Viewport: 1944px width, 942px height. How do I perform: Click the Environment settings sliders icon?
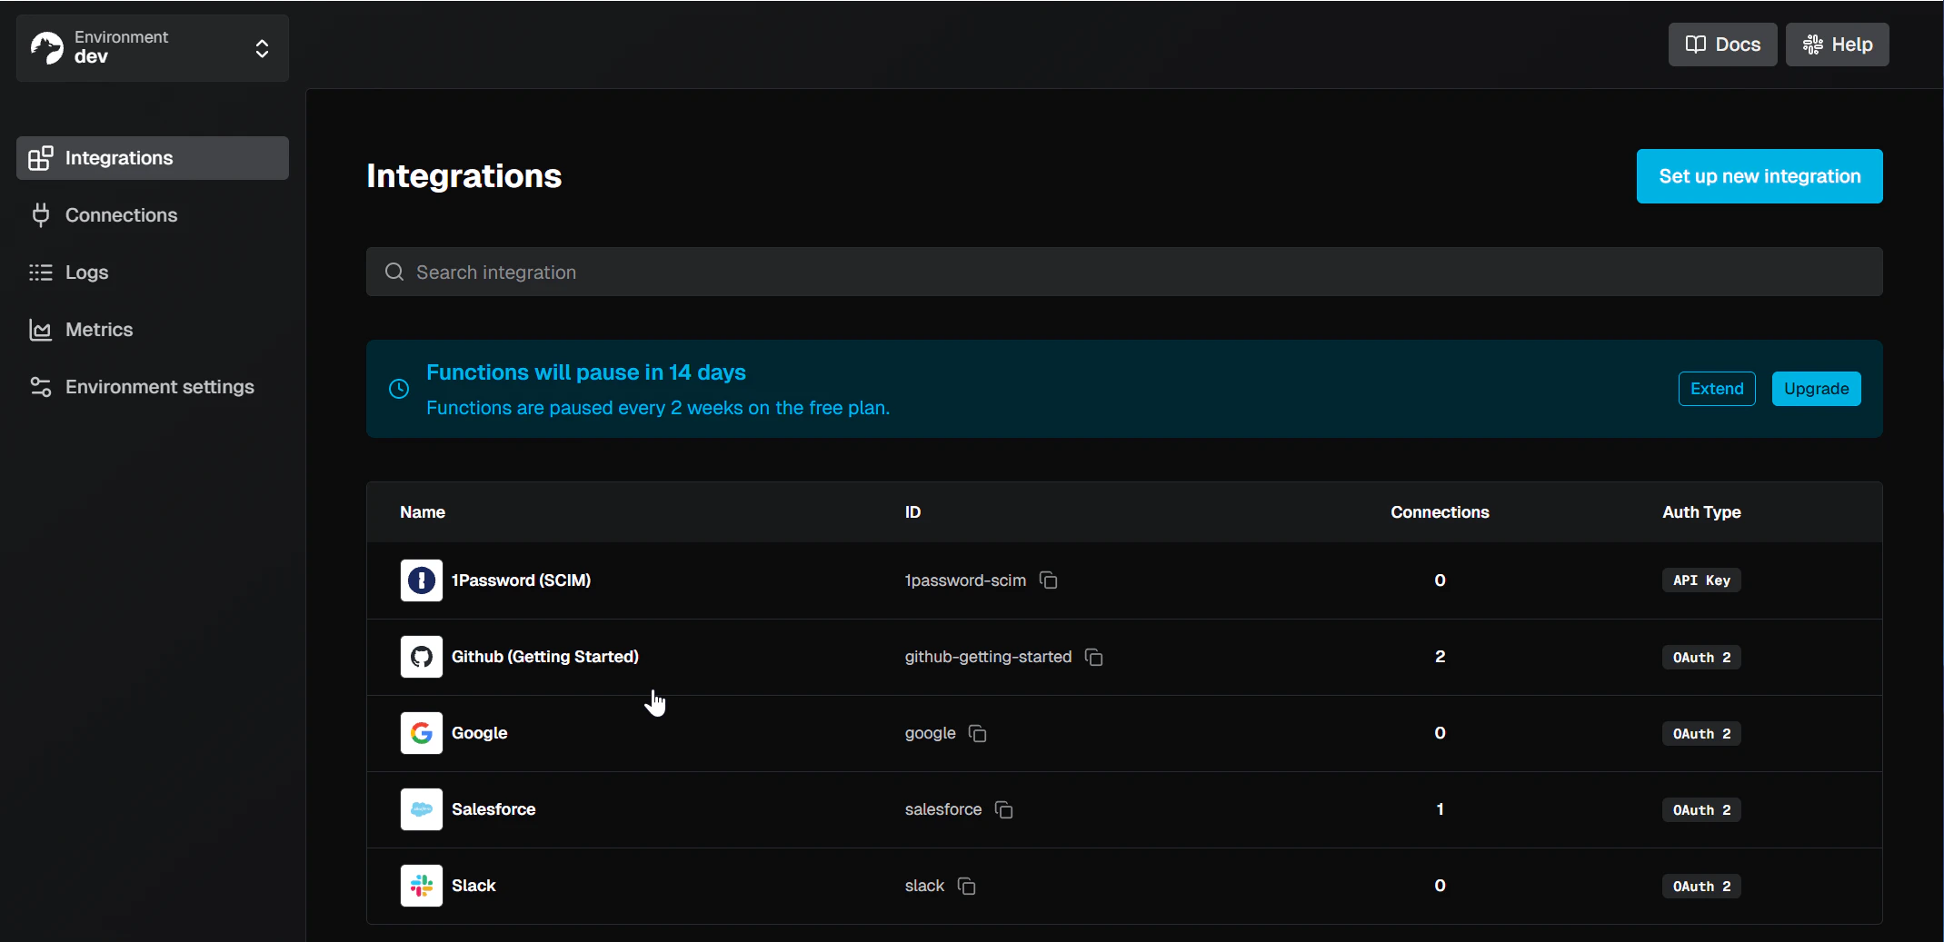(41, 387)
